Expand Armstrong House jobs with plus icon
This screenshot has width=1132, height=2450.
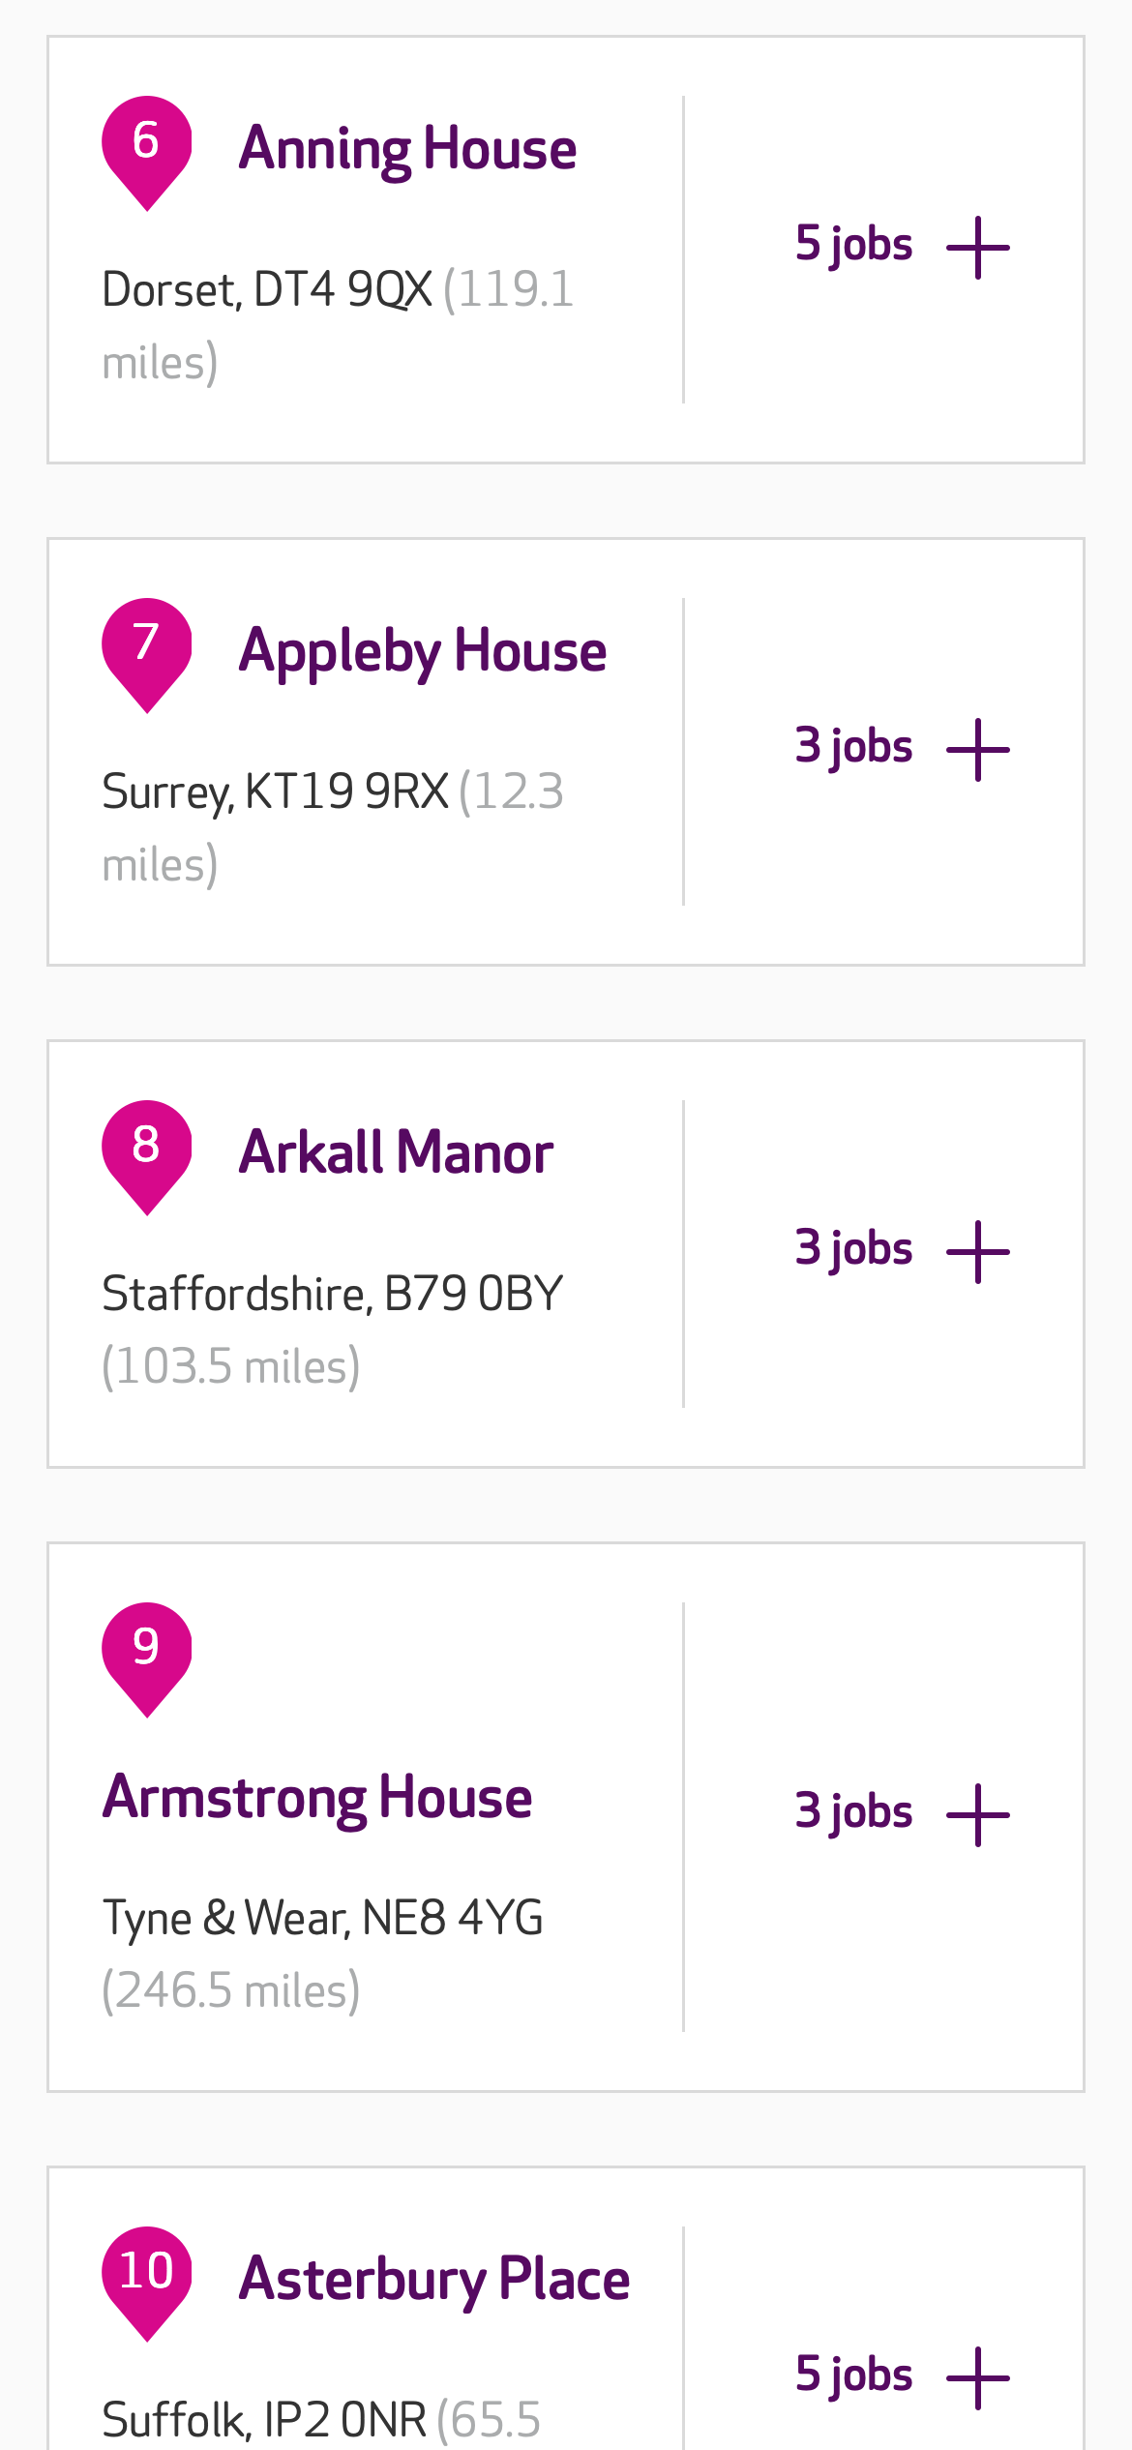[978, 1815]
